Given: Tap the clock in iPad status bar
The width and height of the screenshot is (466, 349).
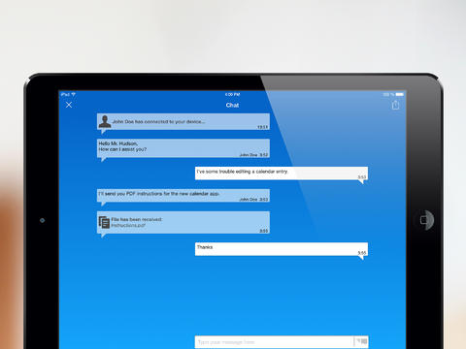Looking at the screenshot, I should tap(232, 94).
